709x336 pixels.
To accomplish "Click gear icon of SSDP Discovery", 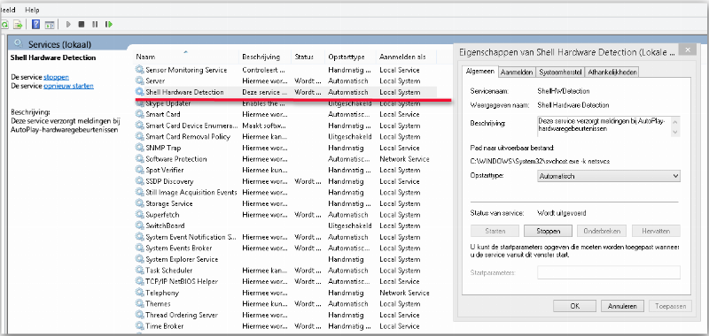I will (140, 181).
